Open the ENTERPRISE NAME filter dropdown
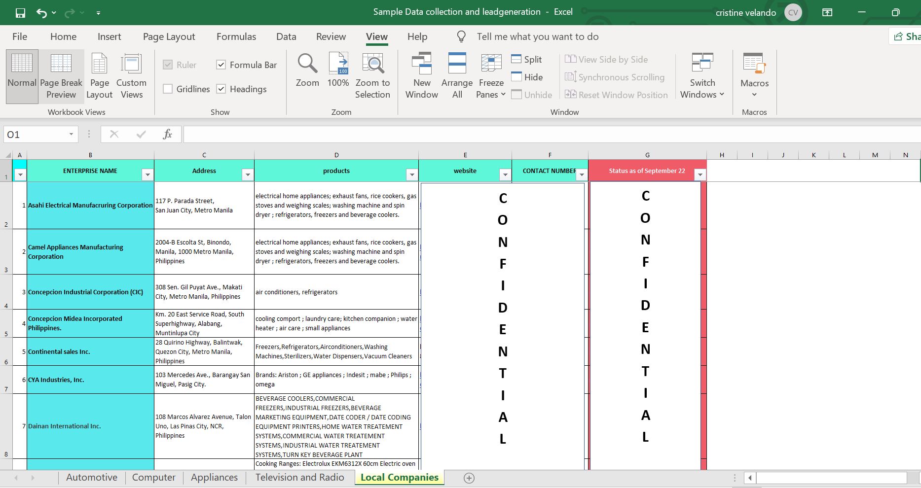 tap(147, 174)
